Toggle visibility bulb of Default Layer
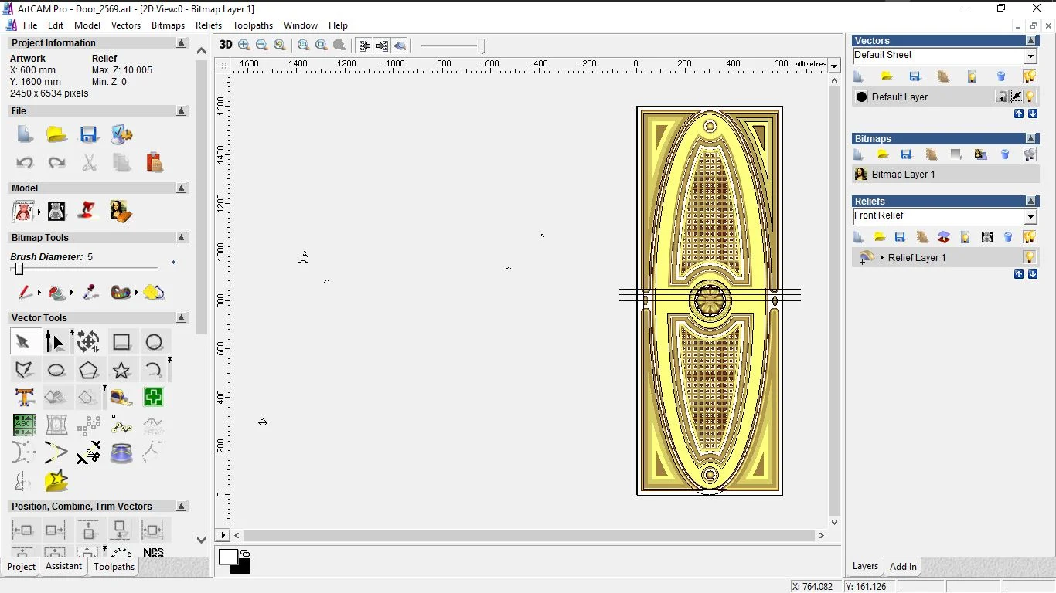Image resolution: width=1056 pixels, height=593 pixels. [1030, 97]
